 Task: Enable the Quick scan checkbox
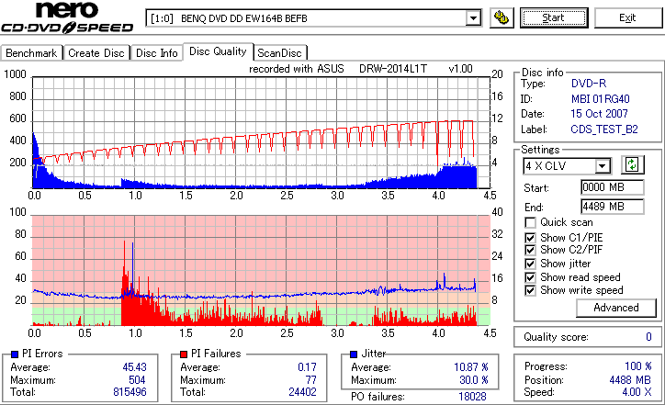pos(530,222)
